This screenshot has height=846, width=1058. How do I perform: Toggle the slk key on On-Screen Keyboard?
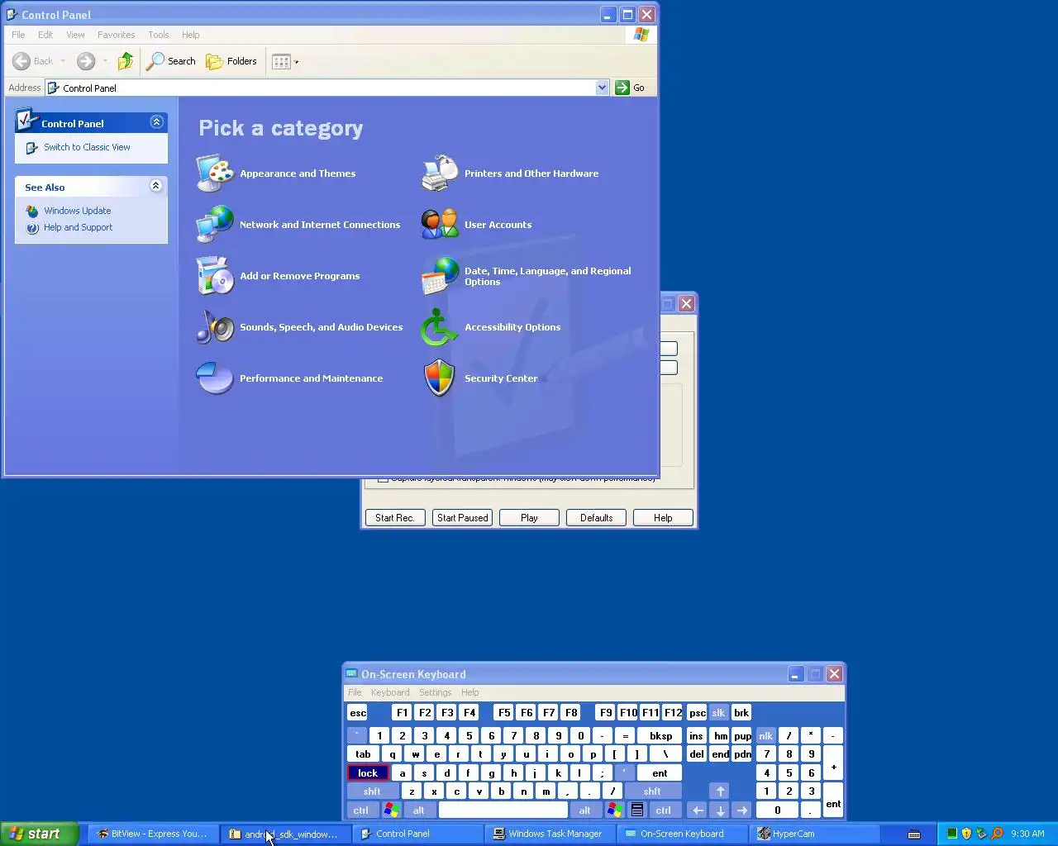click(718, 712)
